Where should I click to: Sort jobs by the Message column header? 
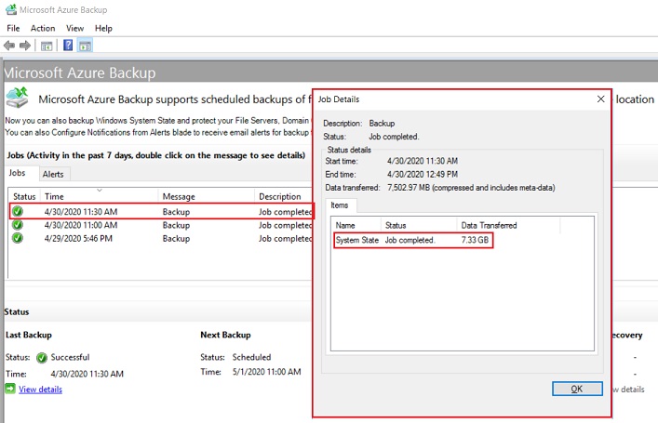pos(206,196)
